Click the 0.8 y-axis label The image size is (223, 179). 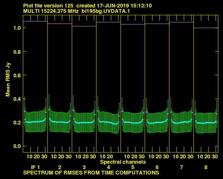point(17,52)
